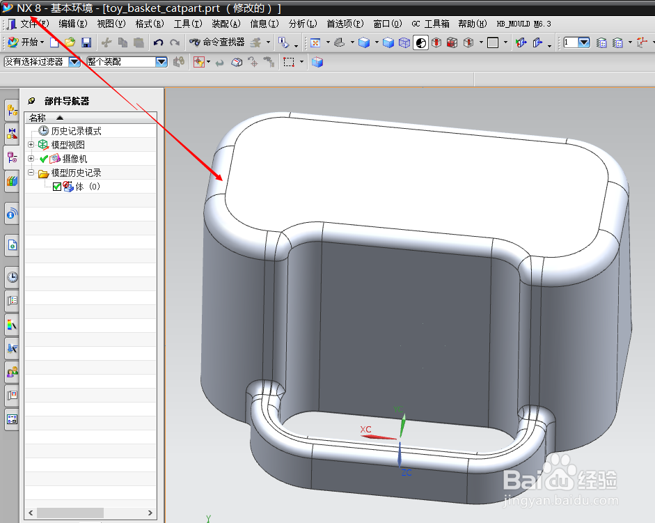The width and height of the screenshot is (655, 523).
Task: Open the selection filter dropdown (没有选择过滤器)
Action: coord(74,62)
